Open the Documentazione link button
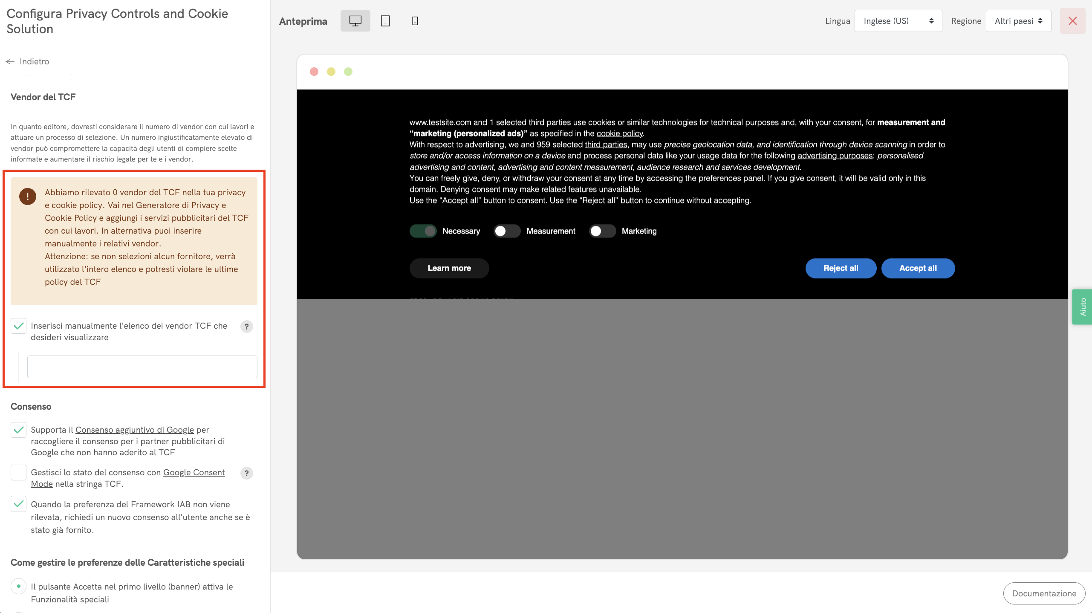Image resolution: width=1092 pixels, height=613 pixels. click(1044, 593)
